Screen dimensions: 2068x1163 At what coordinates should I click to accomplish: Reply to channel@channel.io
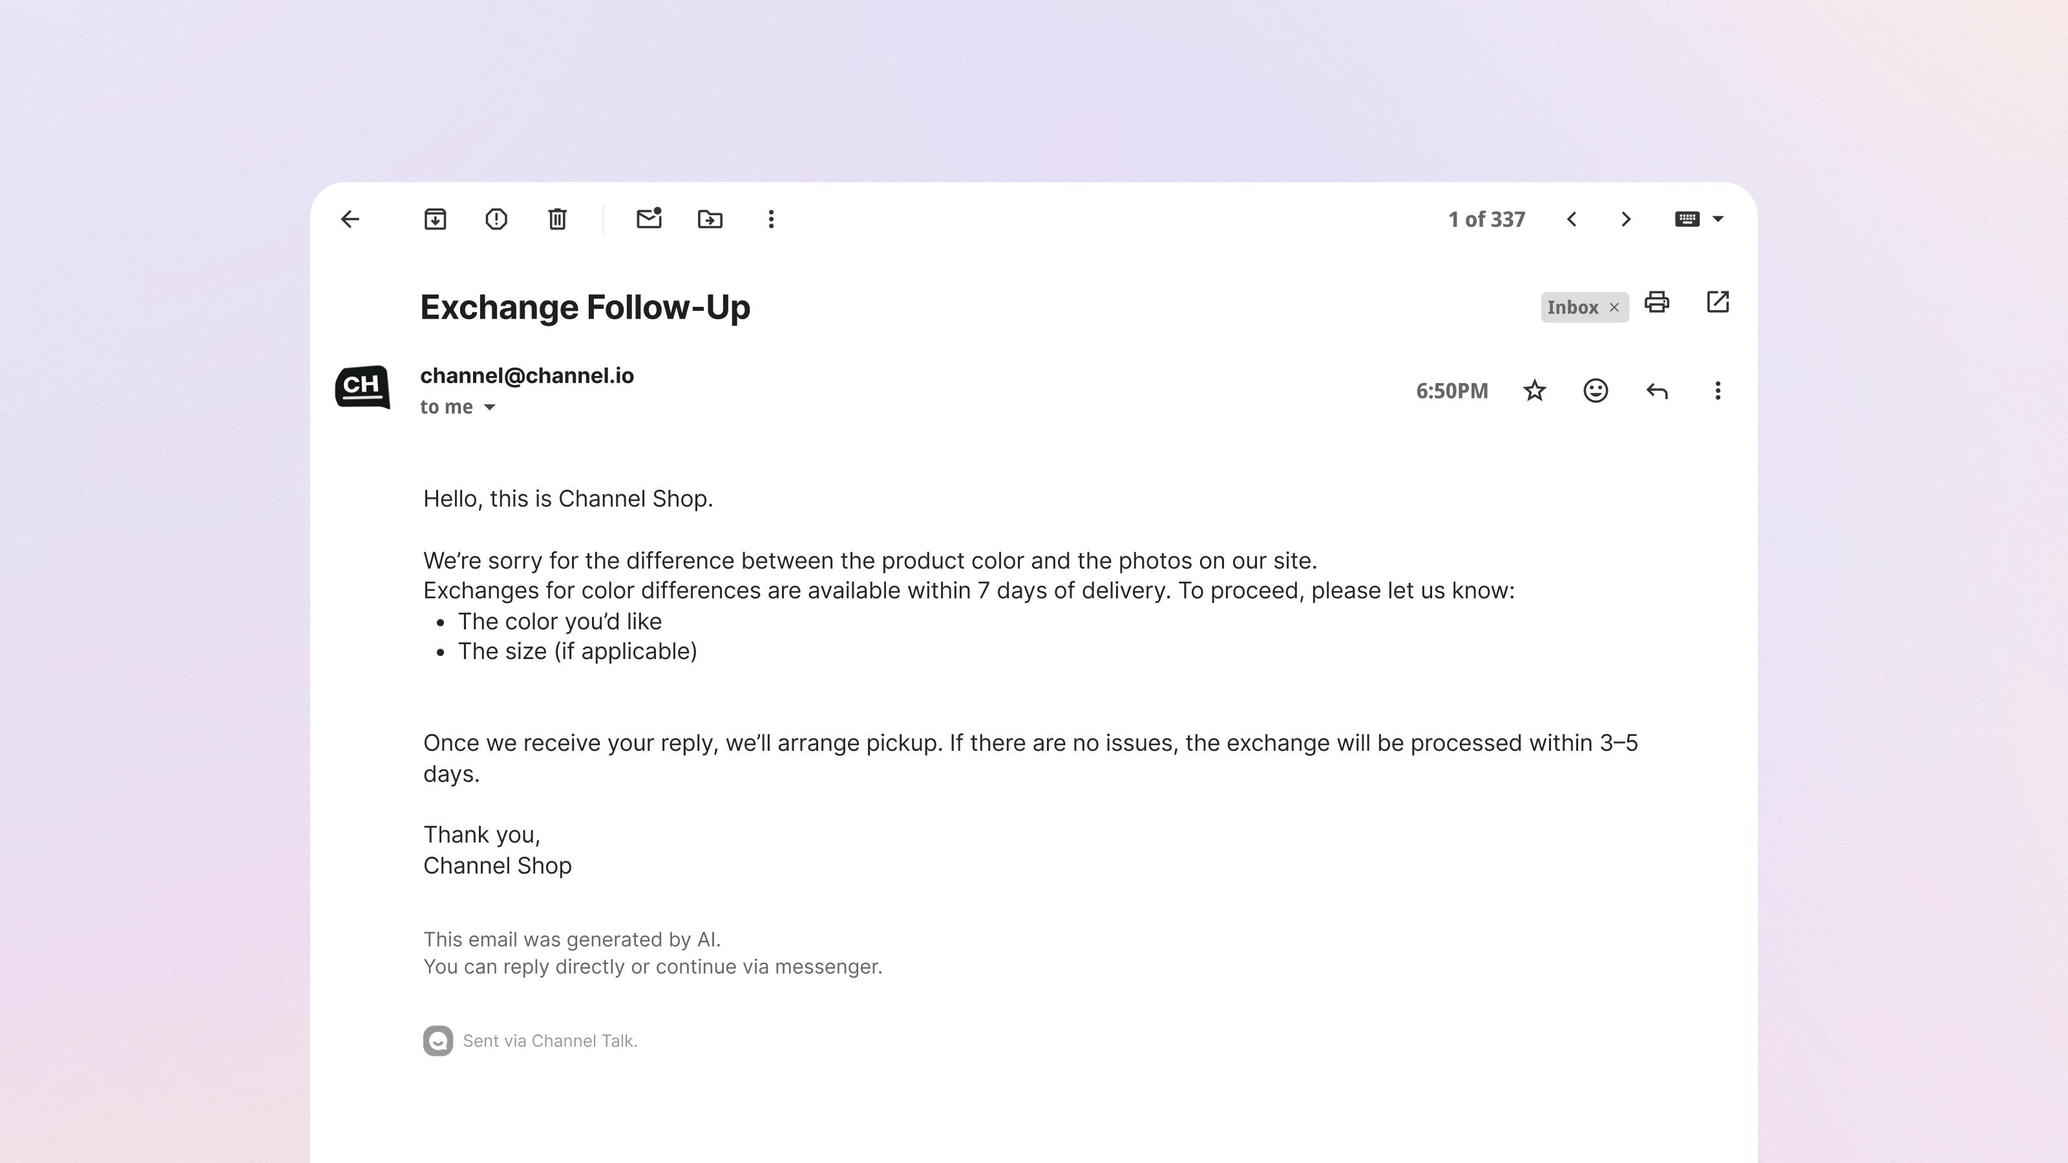[x=1657, y=391]
